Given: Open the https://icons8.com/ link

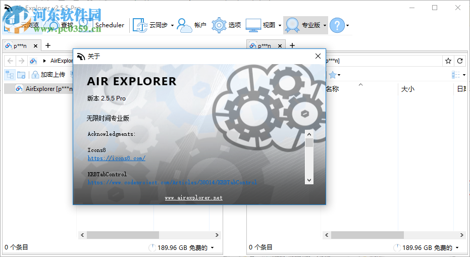Looking at the screenshot, I should pyautogui.click(x=116, y=158).
